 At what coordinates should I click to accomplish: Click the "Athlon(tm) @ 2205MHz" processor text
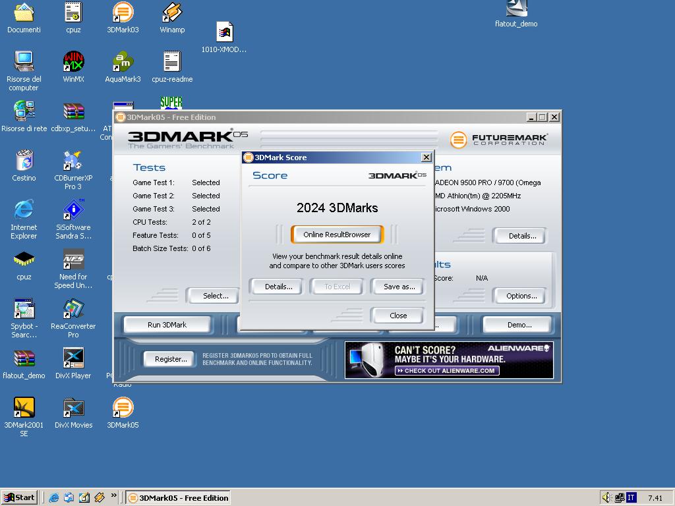tap(484, 196)
